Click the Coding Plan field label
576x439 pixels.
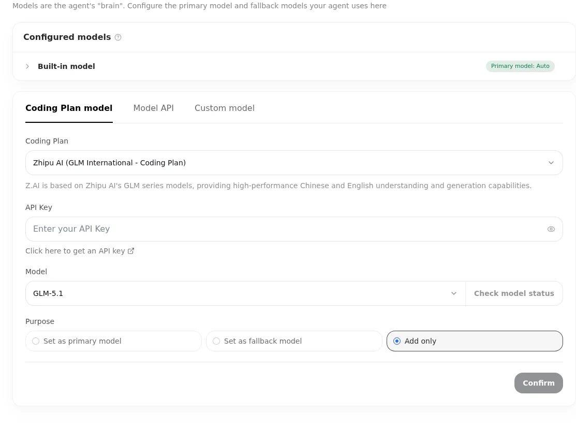coord(47,141)
